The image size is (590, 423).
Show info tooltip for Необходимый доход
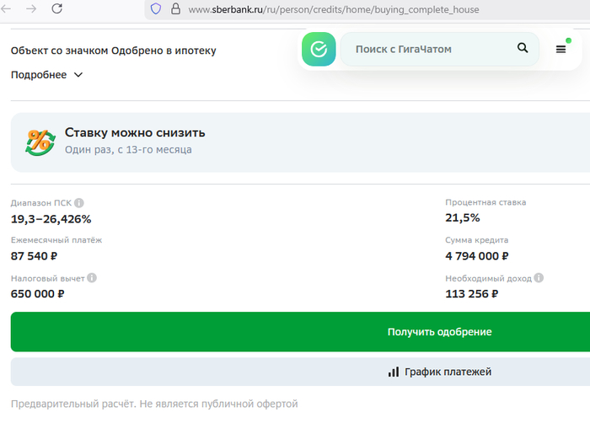[539, 278]
